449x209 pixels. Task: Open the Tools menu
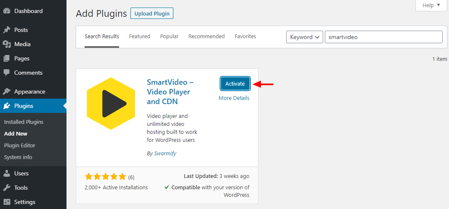click(x=33, y=188)
